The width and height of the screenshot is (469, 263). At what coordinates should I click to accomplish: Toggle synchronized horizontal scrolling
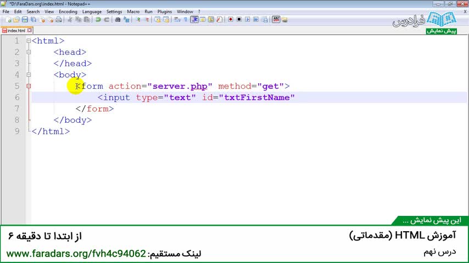[x=166, y=20]
